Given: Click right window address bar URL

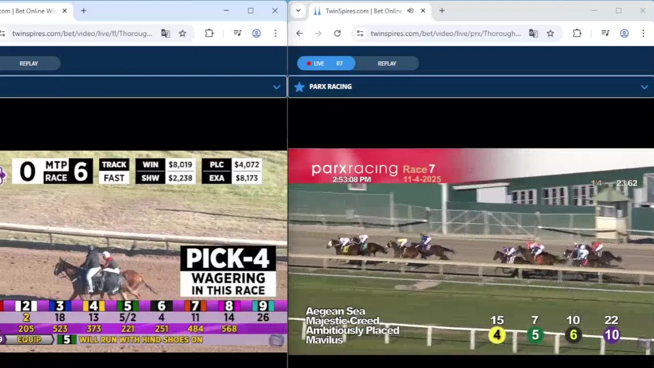Looking at the screenshot, I should (445, 33).
